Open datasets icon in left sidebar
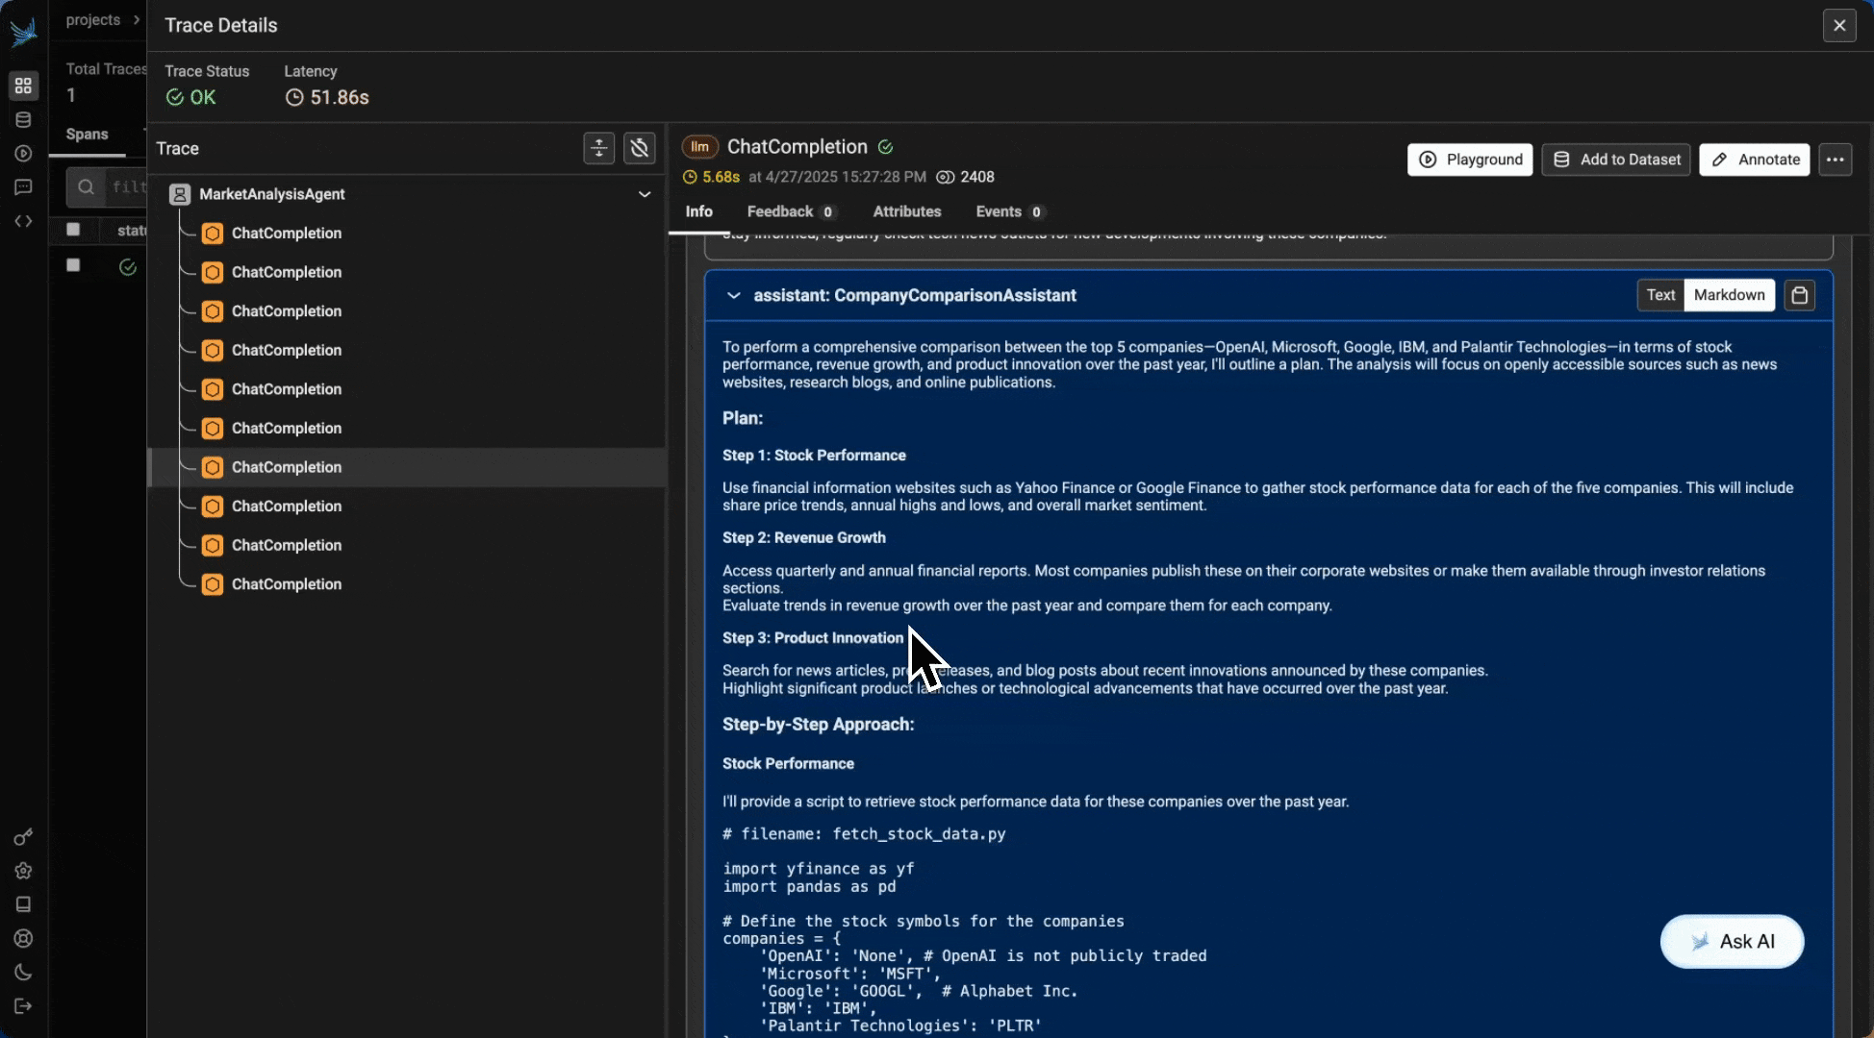 tap(23, 120)
